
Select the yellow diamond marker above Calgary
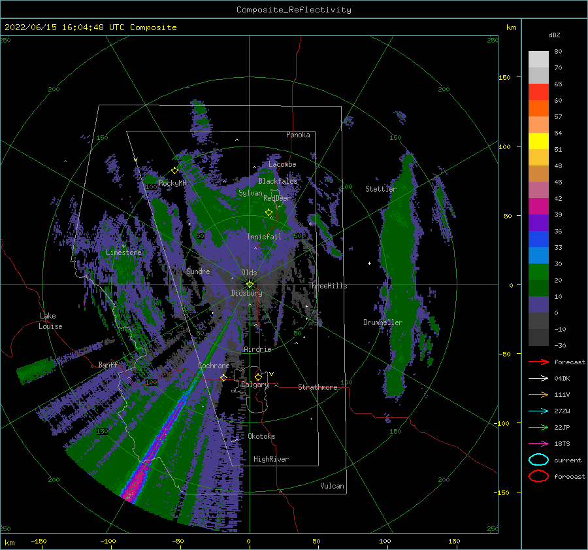pyautogui.click(x=258, y=377)
